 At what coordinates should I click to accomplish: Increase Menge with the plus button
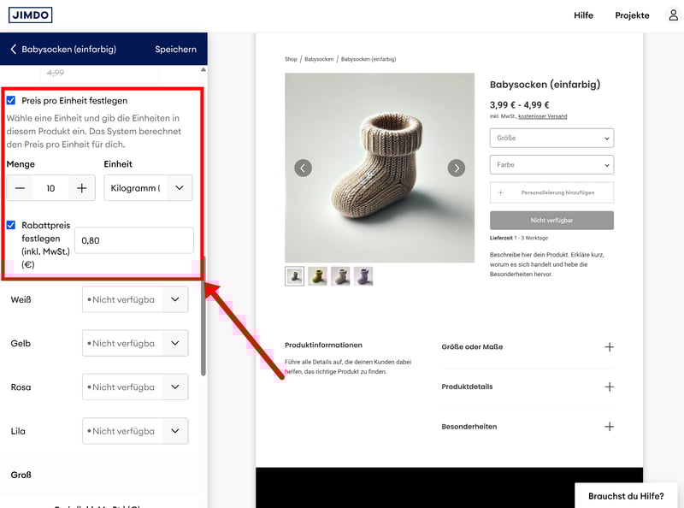(x=82, y=188)
